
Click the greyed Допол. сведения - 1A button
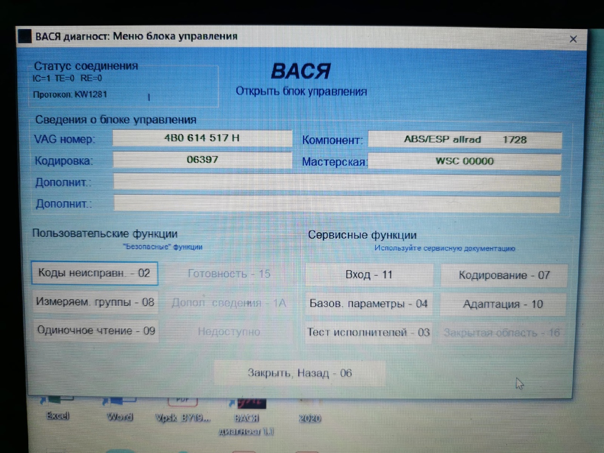coord(229,303)
